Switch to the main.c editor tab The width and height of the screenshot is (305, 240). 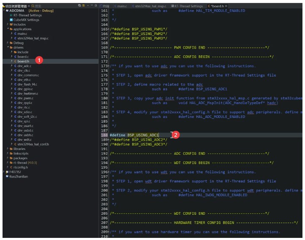click(121, 6)
